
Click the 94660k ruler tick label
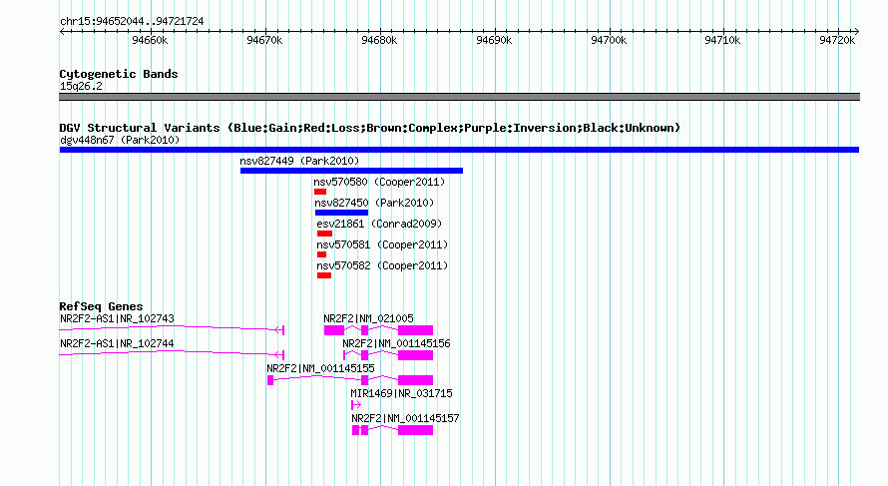(150, 40)
